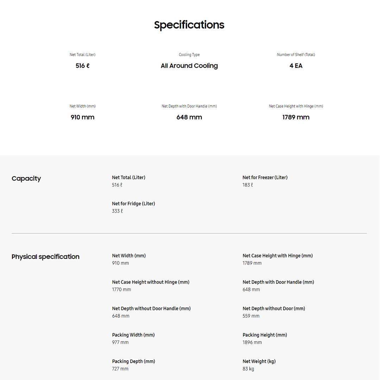Select the 559 mm depth value
The image size is (380, 380).
point(251,316)
